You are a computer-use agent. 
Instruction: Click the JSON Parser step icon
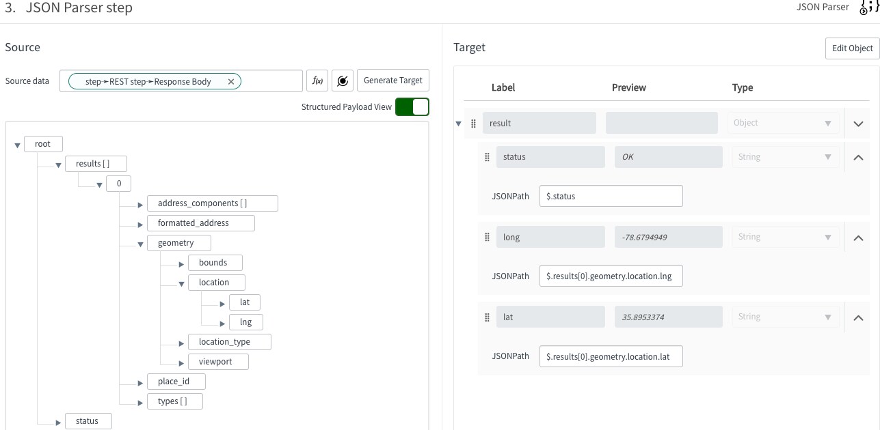click(868, 8)
